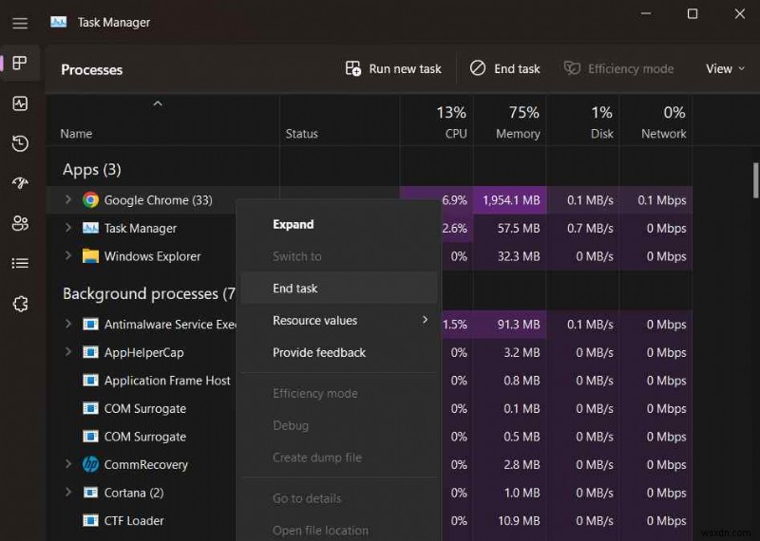Click the Run new task button label
Screen dimensions: 760x541
[405, 68]
